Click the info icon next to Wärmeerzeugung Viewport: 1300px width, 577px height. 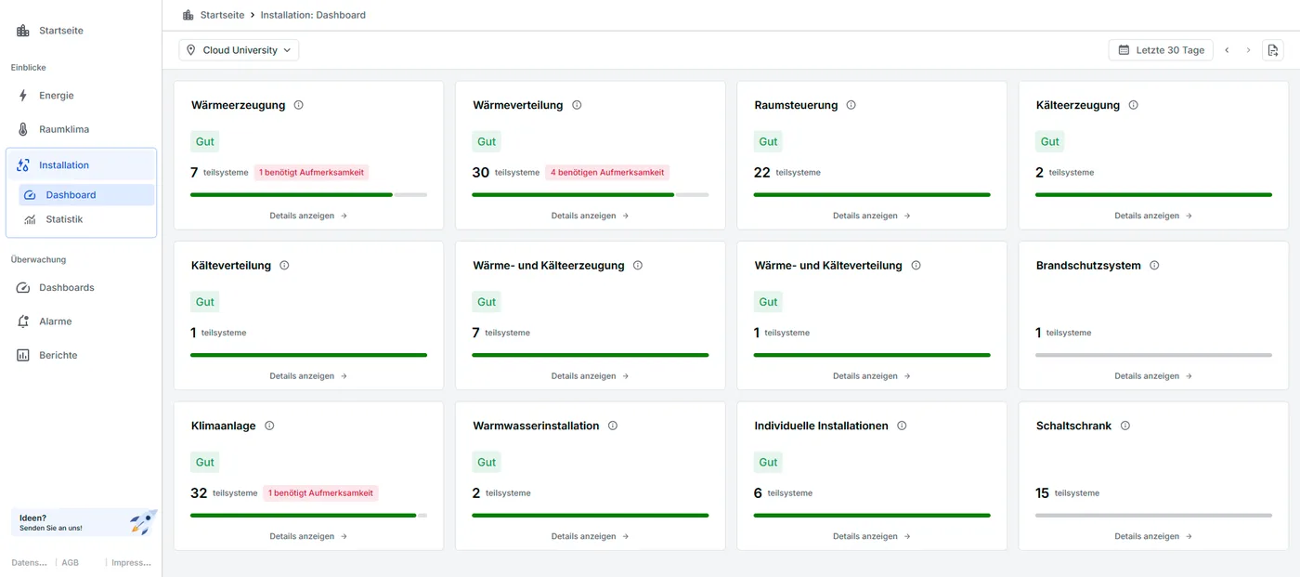click(299, 105)
